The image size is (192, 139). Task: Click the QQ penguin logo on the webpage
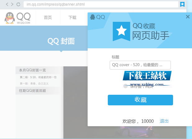(10, 18)
